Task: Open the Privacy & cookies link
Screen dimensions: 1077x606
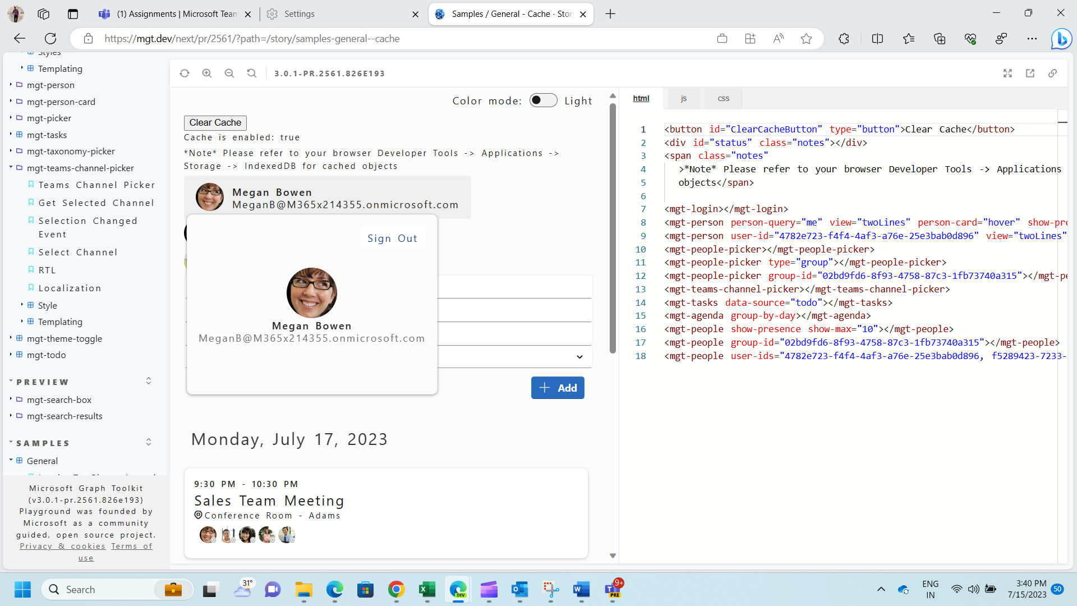Action: point(62,546)
